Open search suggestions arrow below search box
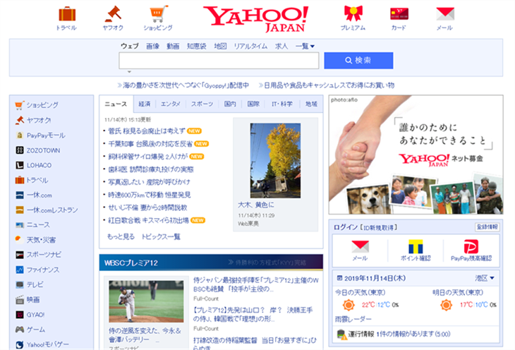This screenshot has height=350, width=515. (x=129, y=71)
